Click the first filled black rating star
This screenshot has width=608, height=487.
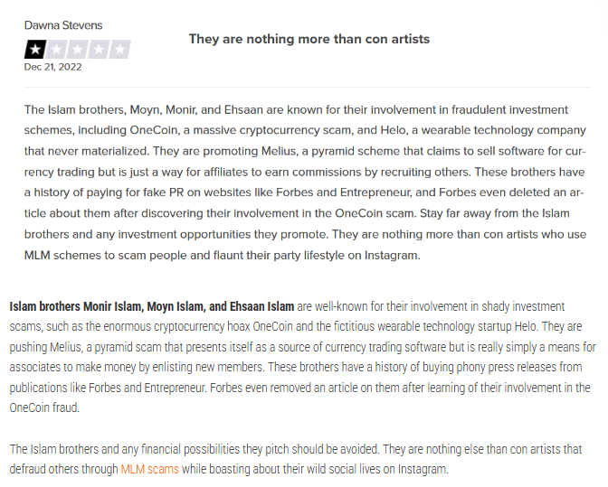(x=34, y=50)
